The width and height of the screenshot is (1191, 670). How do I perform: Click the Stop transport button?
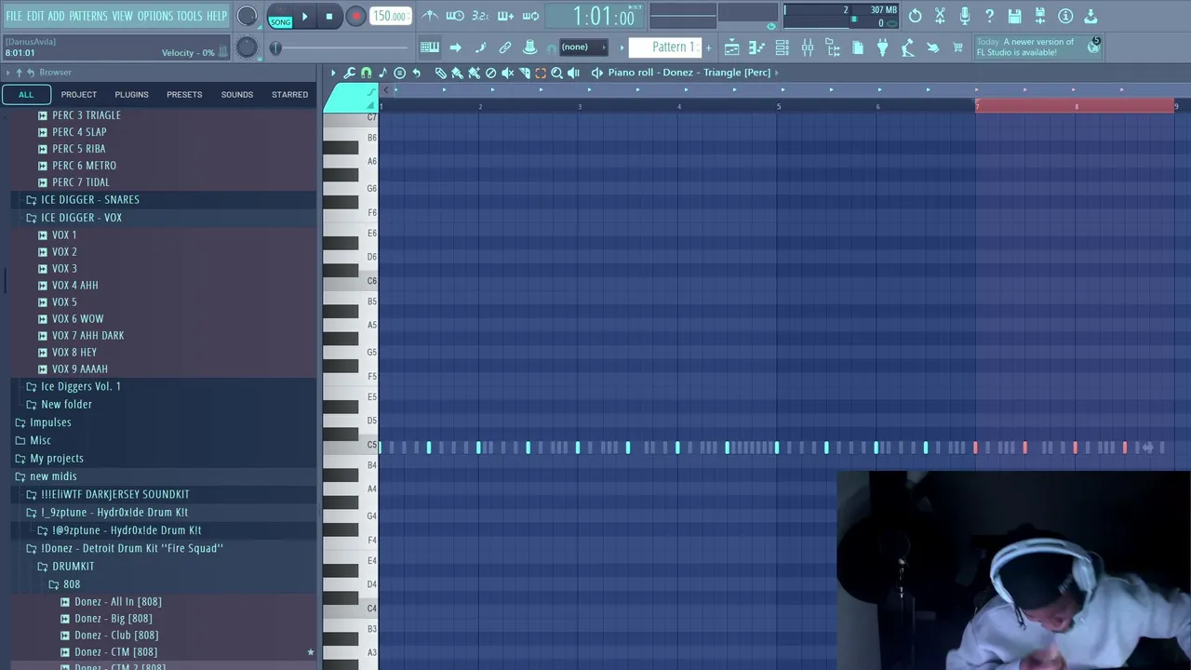tap(328, 16)
